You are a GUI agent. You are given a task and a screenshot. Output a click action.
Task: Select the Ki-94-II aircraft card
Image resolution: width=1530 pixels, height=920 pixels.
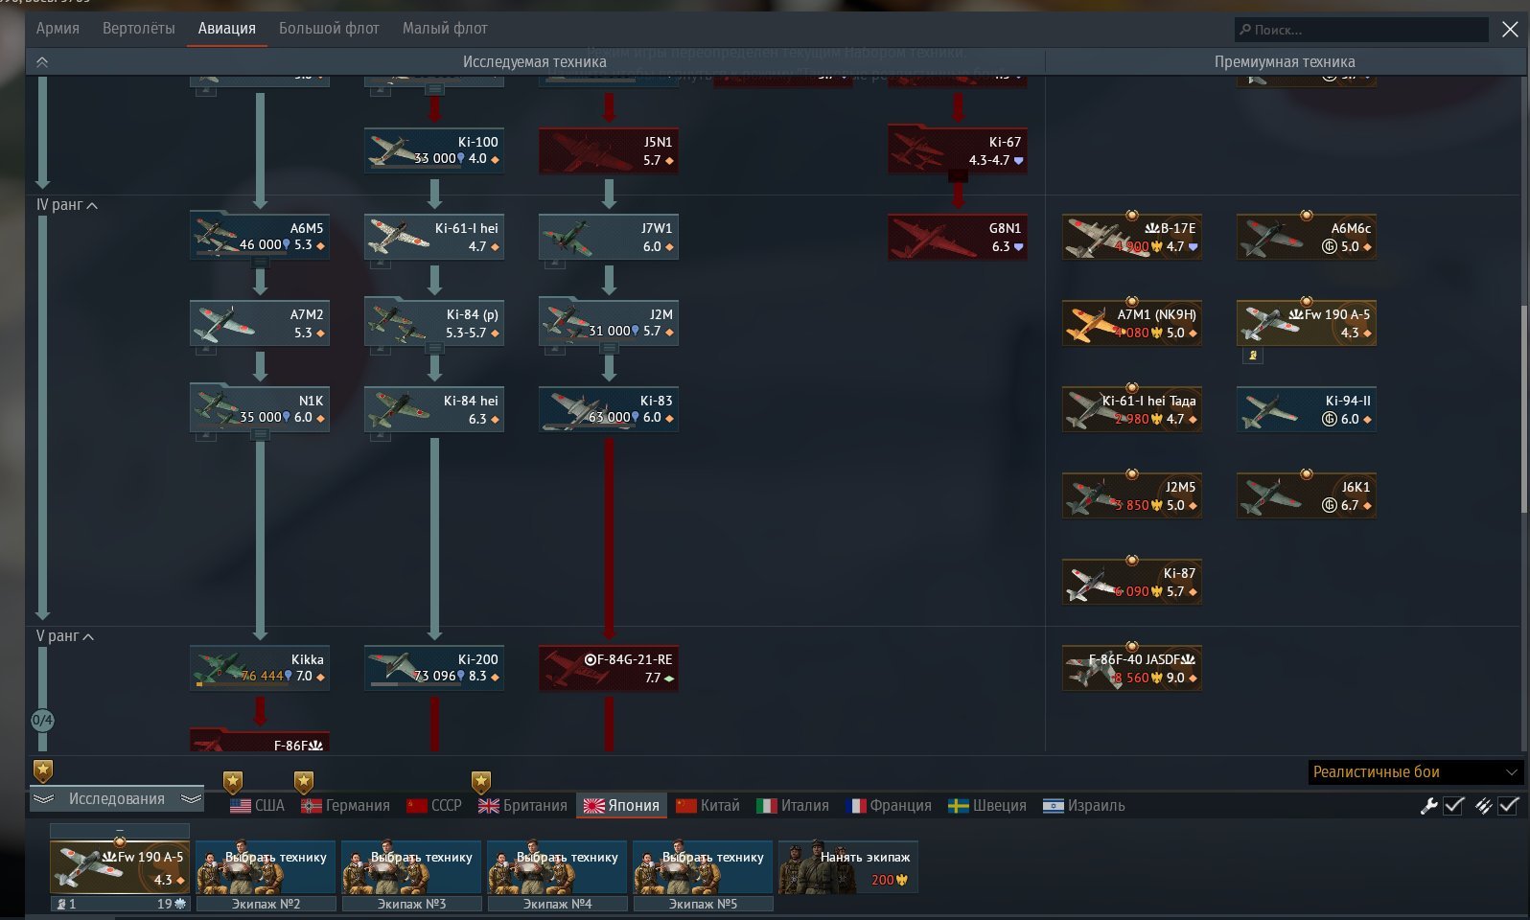[1307, 409]
